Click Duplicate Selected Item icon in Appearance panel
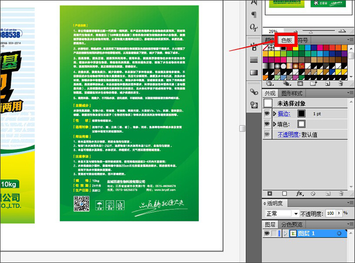Viewport: 355px width, 263px height. [328, 194]
